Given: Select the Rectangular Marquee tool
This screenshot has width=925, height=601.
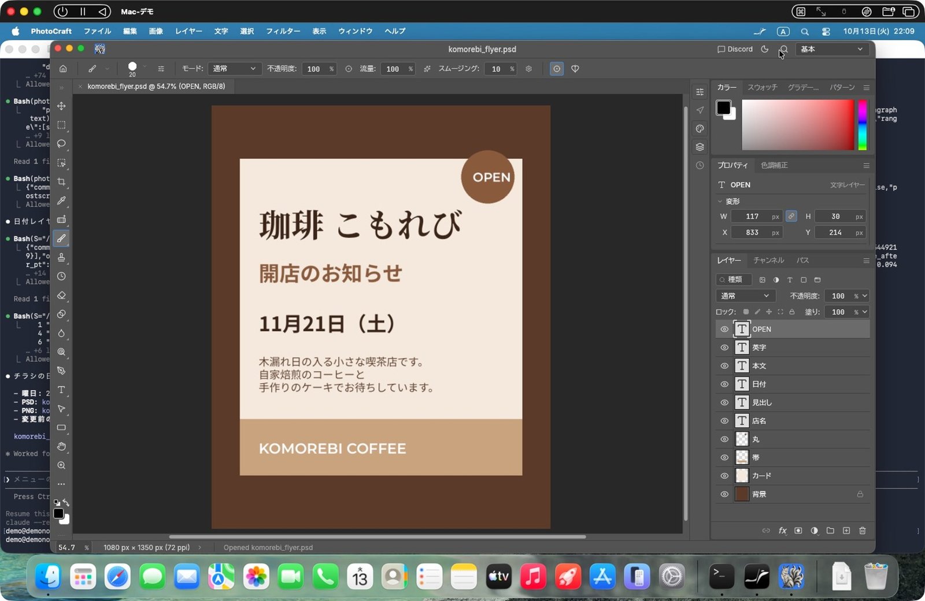Looking at the screenshot, I should coord(61,125).
